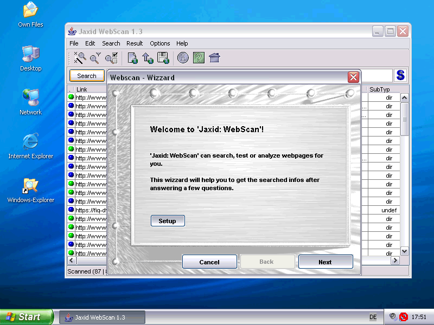Click Jaxid WebScan 1.3 taskbar button
Screen dimensions: 434x325
102,317
